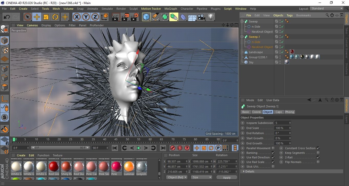349x186 pixels.
Task: Activate the Move tool
Action: coord(37,17)
